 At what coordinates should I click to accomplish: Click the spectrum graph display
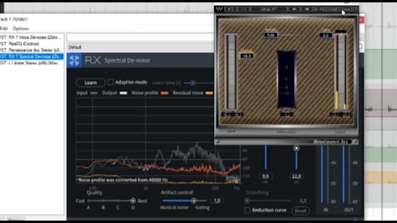158,141
